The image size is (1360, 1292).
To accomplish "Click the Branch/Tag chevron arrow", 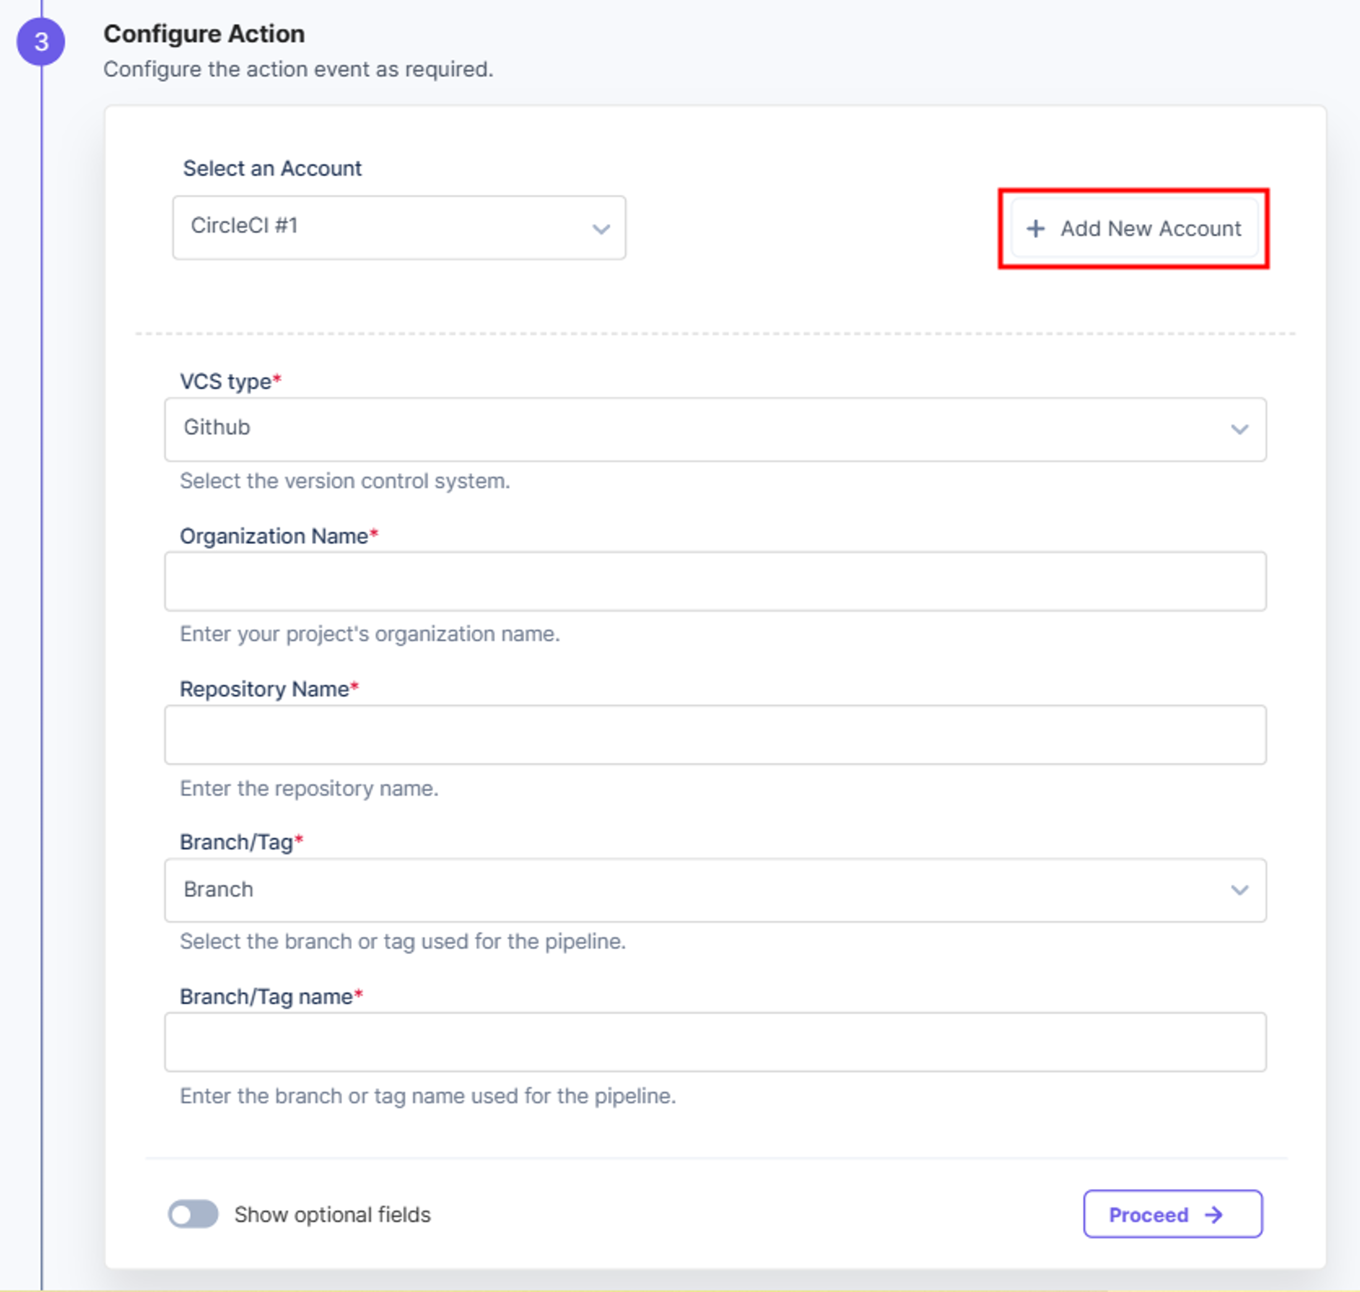I will point(1240,890).
